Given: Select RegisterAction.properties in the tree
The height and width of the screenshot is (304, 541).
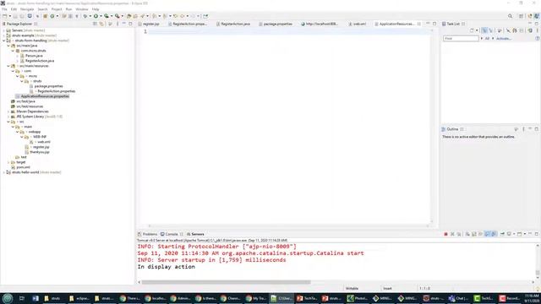Looking at the screenshot, I should [x=56, y=91].
